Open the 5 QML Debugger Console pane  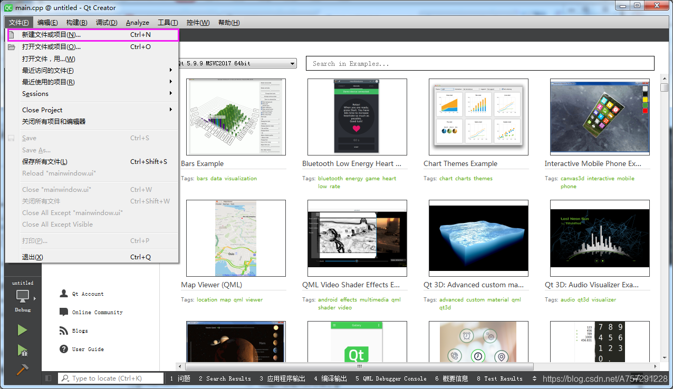391,378
